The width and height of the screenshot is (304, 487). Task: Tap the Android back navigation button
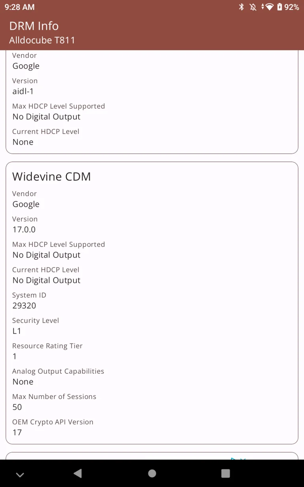click(78, 473)
